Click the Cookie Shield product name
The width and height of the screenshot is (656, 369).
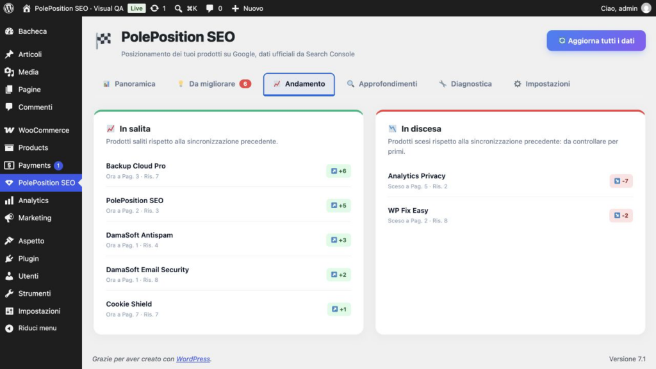tap(129, 304)
